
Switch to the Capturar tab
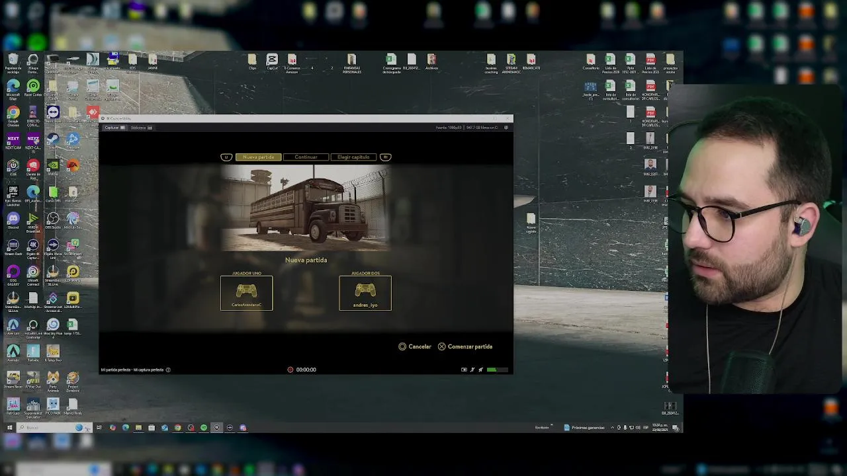tap(114, 128)
